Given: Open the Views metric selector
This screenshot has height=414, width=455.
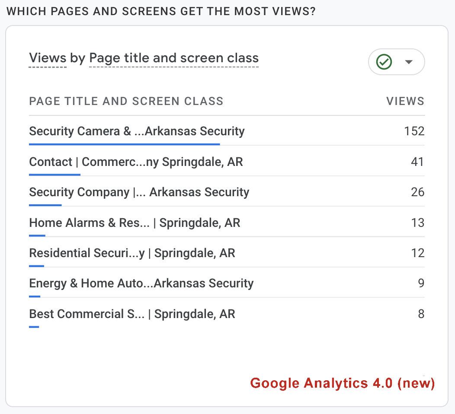Looking at the screenshot, I should [48, 58].
